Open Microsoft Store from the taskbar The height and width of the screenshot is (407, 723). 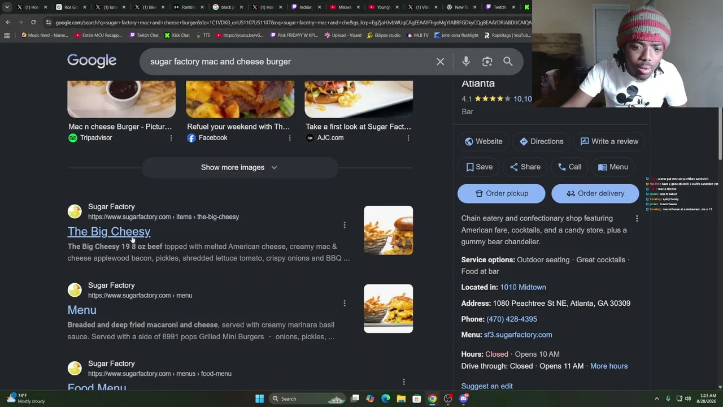[x=416, y=399]
